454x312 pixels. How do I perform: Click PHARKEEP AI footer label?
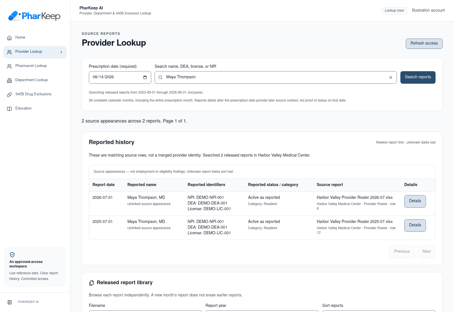(x=28, y=302)
